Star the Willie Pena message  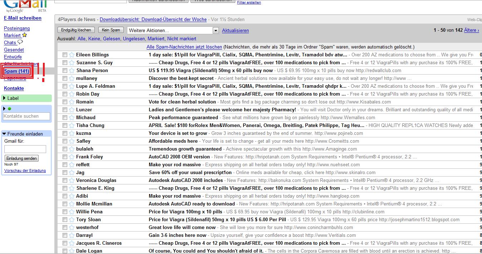pos(72,212)
